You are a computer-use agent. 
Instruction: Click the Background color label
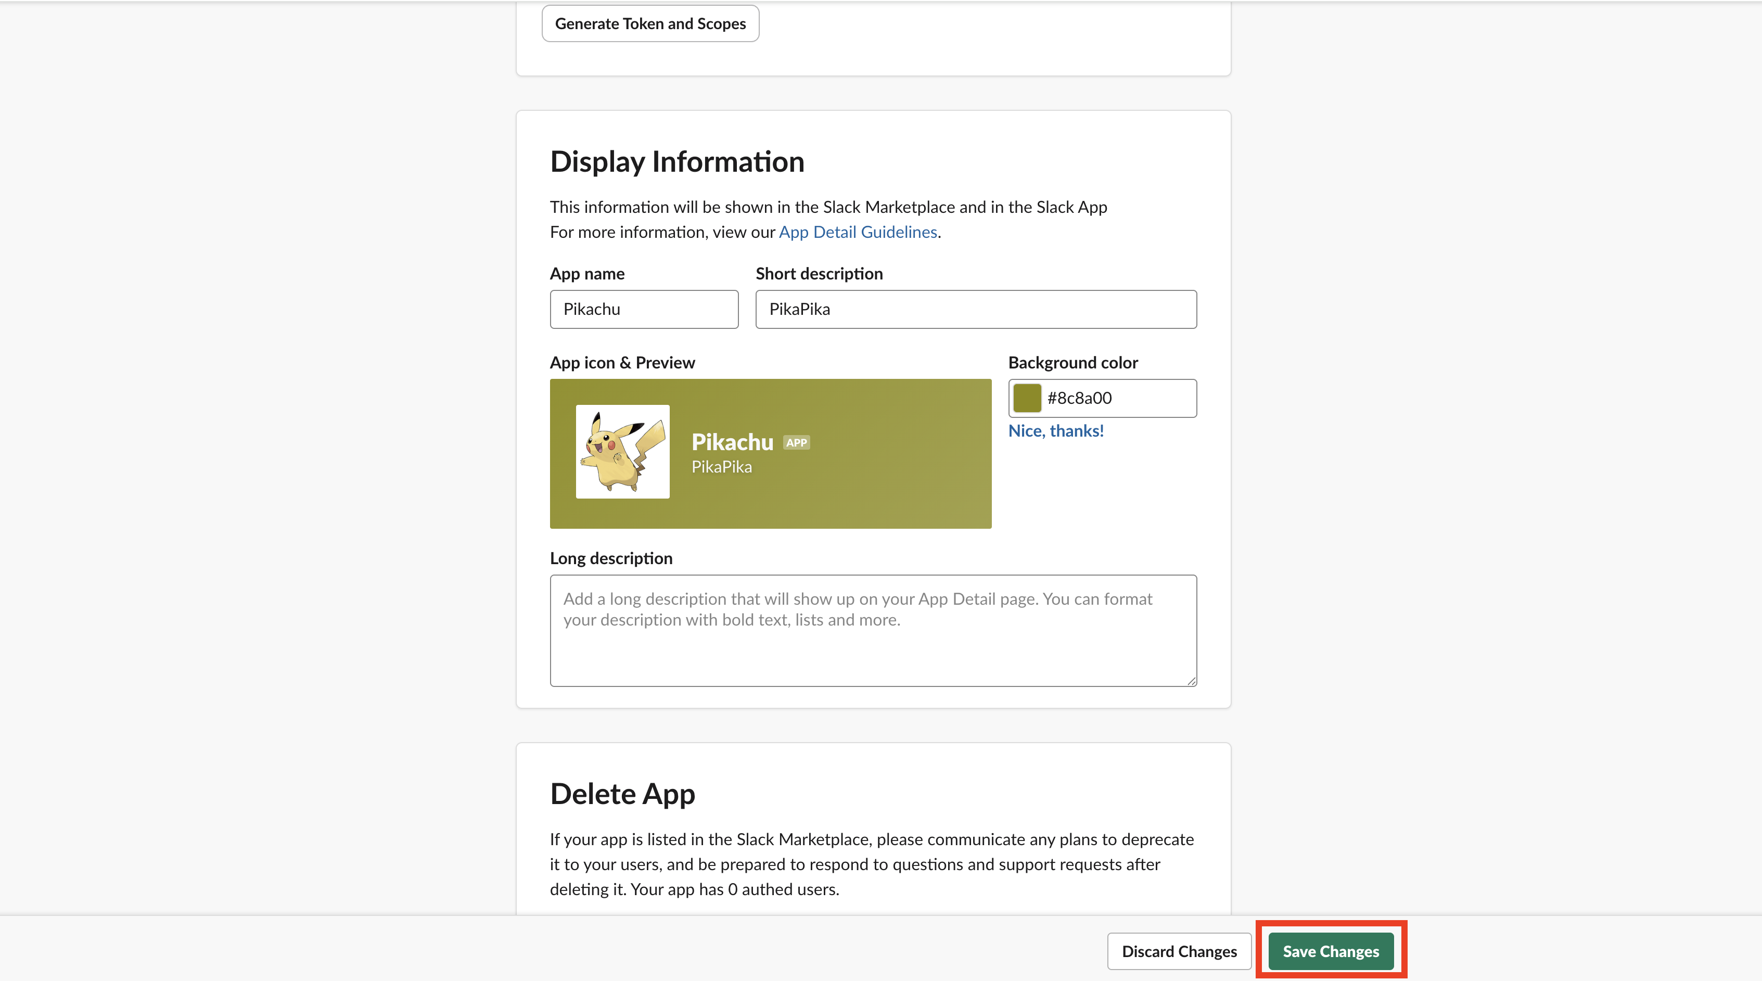[1072, 363]
